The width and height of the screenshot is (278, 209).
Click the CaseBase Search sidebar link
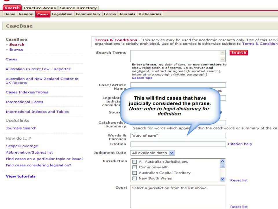(x=17, y=44)
